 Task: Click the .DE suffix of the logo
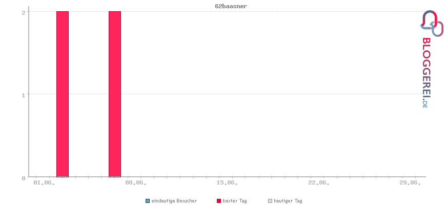point(424,103)
